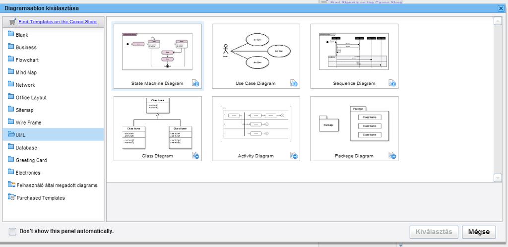Click the Cacoo badge on Activity Diagram
508x247 pixels.
click(x=294, y=156)
